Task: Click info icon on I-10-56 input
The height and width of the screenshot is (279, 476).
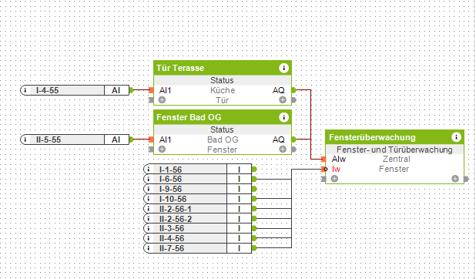Action: pyautogui.click(x=149, y=199)
